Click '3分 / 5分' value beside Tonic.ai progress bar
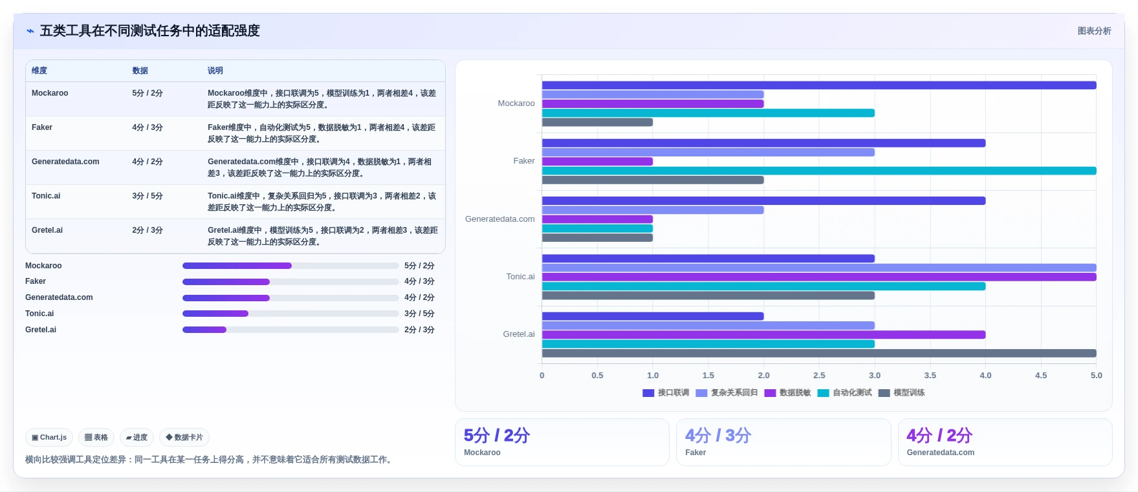The height and width of the screenshot is (492, 1138). click(x=419, y=314)
